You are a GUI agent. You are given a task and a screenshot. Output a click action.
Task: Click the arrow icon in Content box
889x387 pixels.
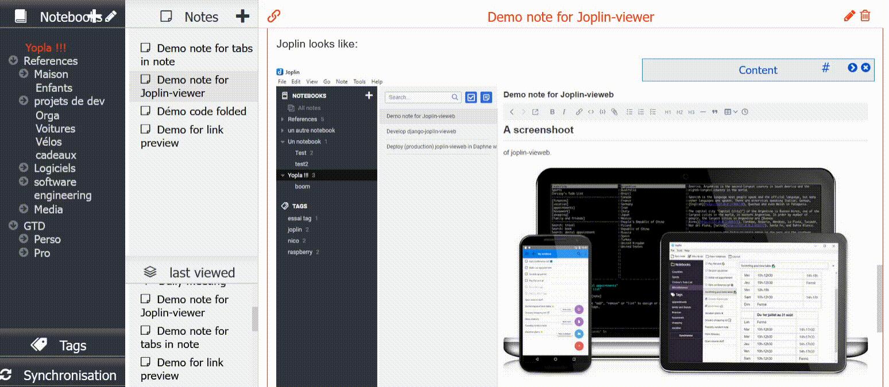(852, 68)
